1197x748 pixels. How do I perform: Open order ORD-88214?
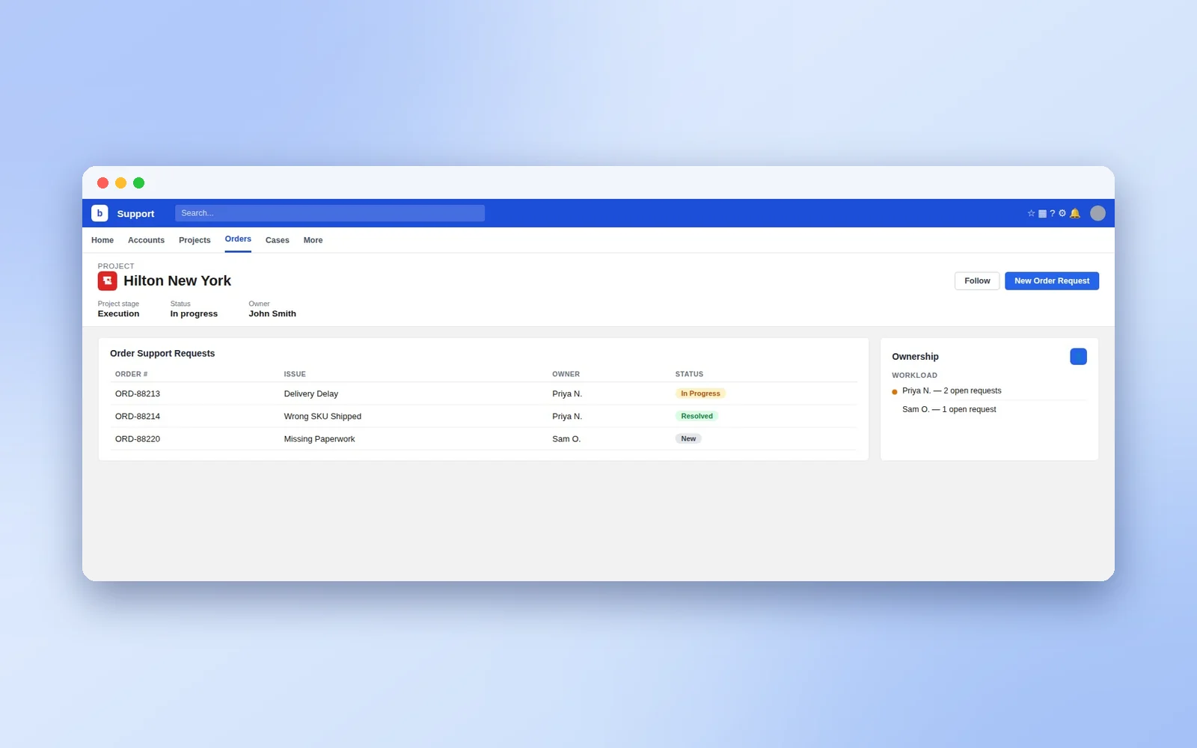(138, 416)
